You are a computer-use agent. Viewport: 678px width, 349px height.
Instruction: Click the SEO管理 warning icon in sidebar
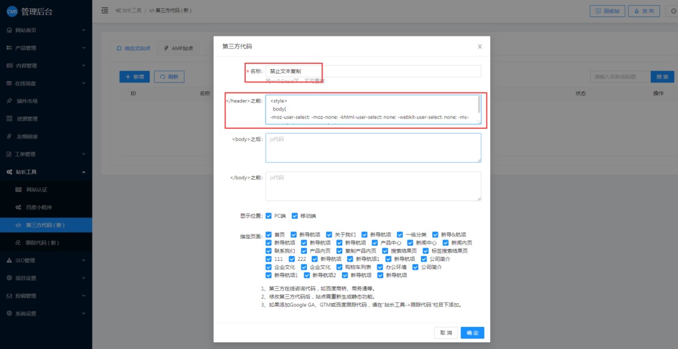(x=9, y=260)
